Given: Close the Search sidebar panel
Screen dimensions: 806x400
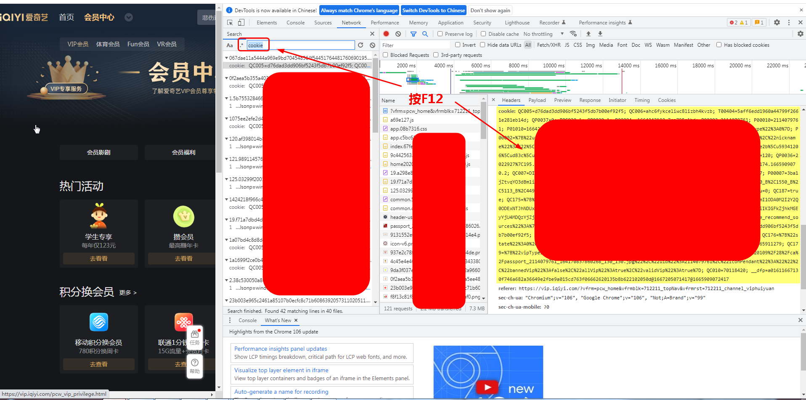Looking at the screenshot, I should (x=372, y=34).
